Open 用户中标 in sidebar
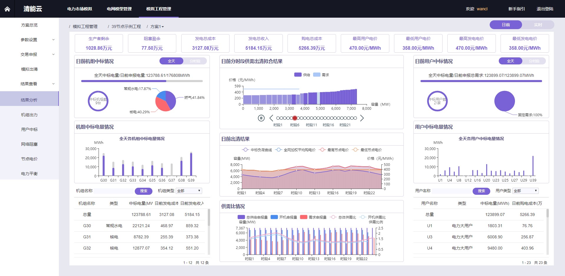The image size is (565, 276). (x=29, y=129)
